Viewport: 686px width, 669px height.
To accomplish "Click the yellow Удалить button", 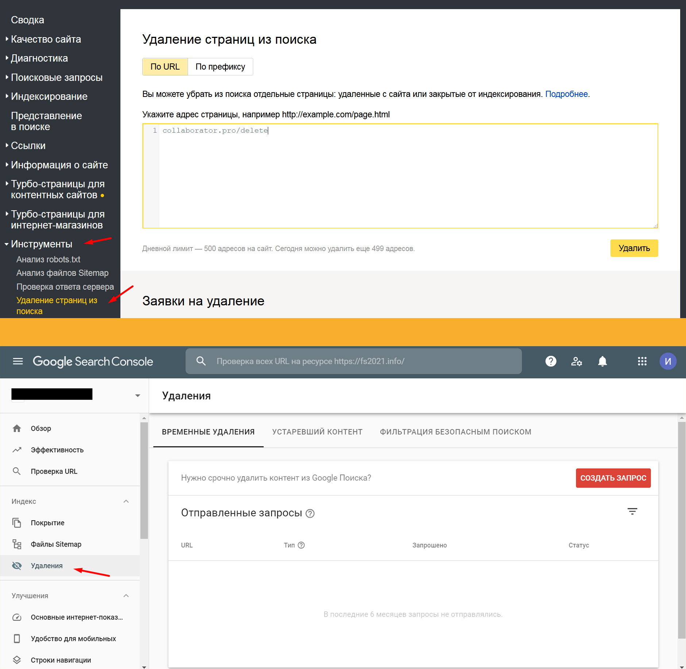I will tap(634, 248).
